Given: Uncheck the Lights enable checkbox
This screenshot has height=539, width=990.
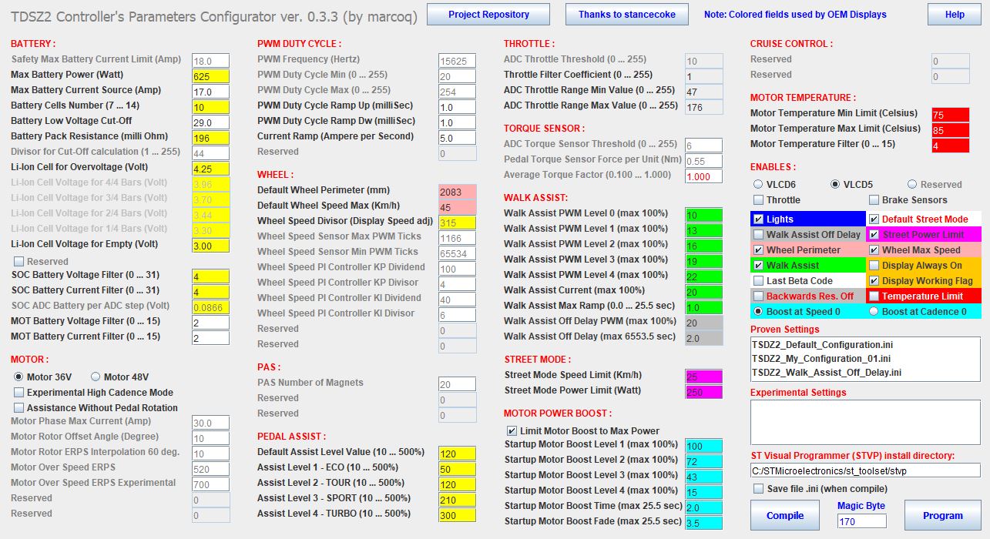Looking at the screenshot, I should click(x=759, y=219).
